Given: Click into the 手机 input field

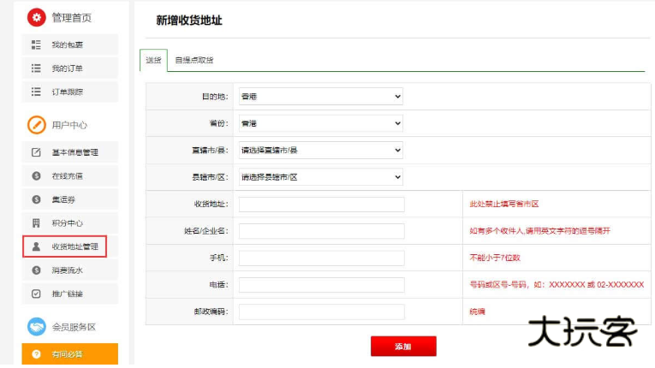Looking at the screenshot, I should coord(321,258).
